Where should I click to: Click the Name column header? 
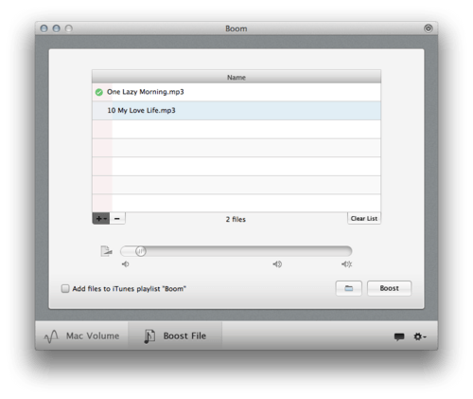click(236, 77)
